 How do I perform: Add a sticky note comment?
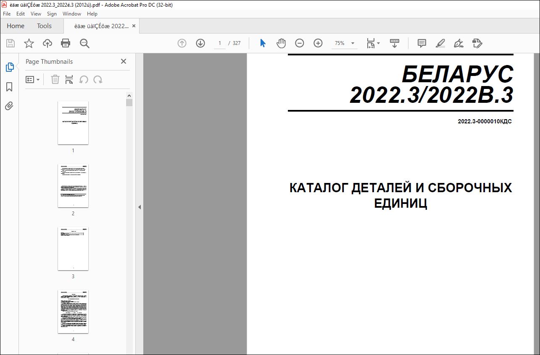coord(421,43)
